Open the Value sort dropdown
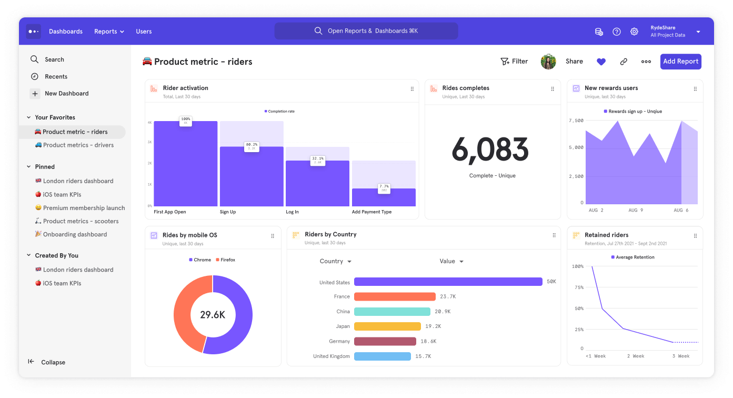Image resolution: width=733 pixels, height=398 pixels. (x=451, y=261)
